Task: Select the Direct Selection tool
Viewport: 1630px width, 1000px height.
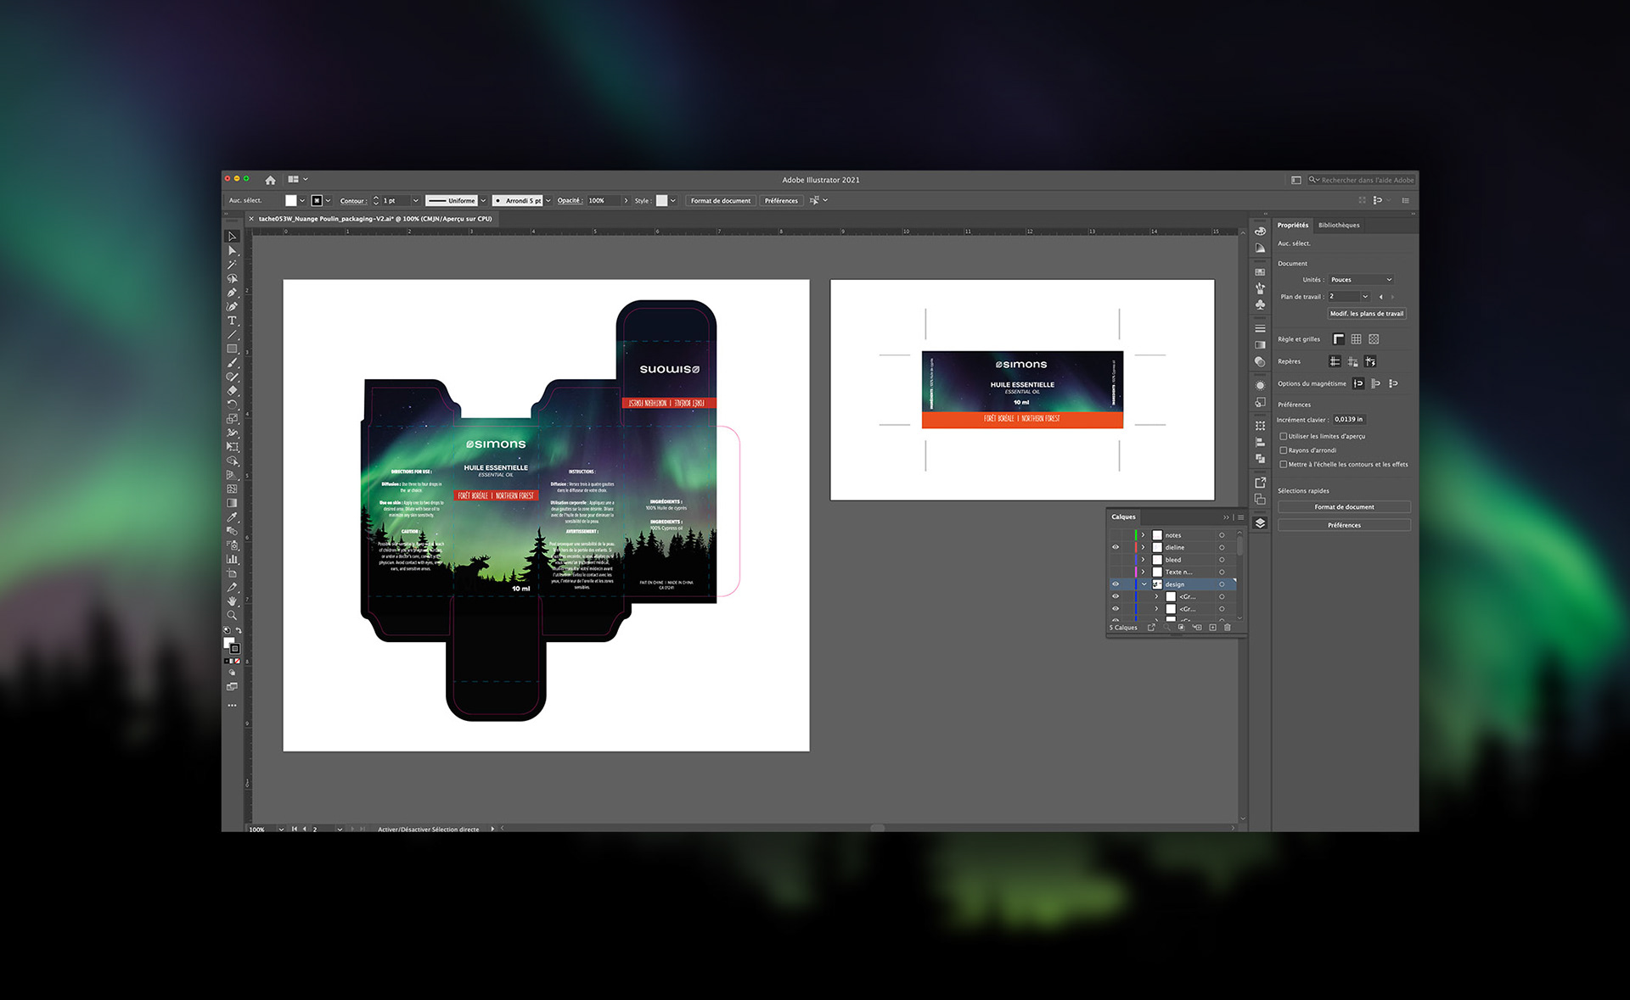Action: point(232,250)
